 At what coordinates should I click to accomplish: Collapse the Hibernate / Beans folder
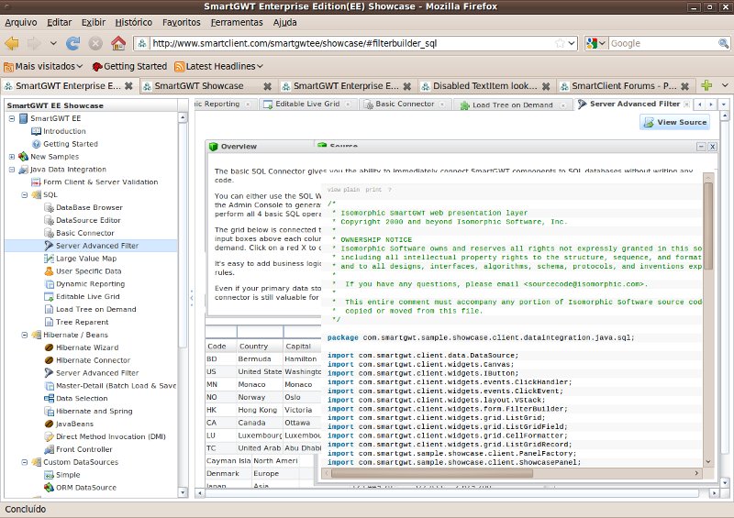point(24,336)
